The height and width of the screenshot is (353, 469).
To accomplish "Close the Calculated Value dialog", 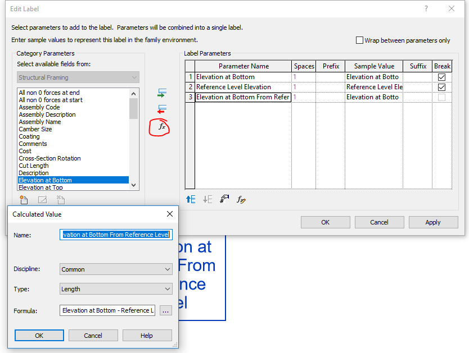I will 170,214.
